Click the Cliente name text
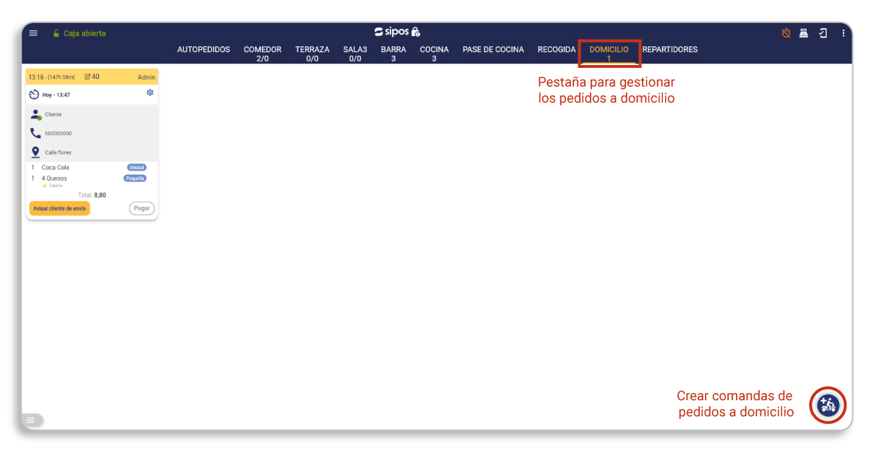Image resolution: width=874 pixels, height=453 pixels. (x=53, y=114)
